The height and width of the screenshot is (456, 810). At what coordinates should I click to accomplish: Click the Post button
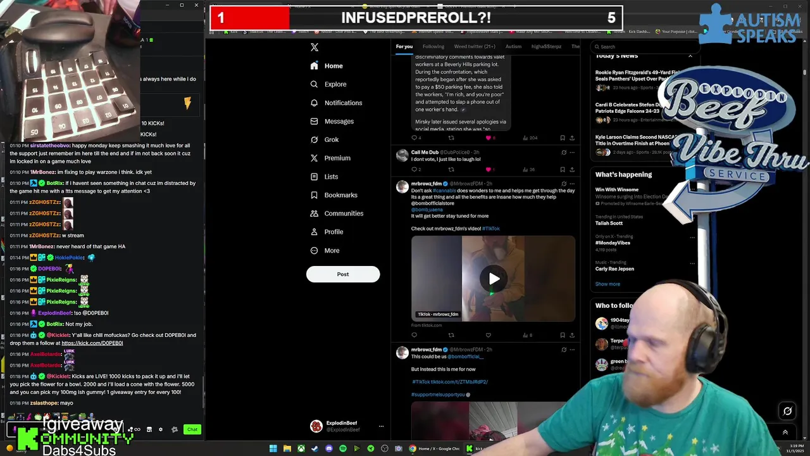coord(343,274)
